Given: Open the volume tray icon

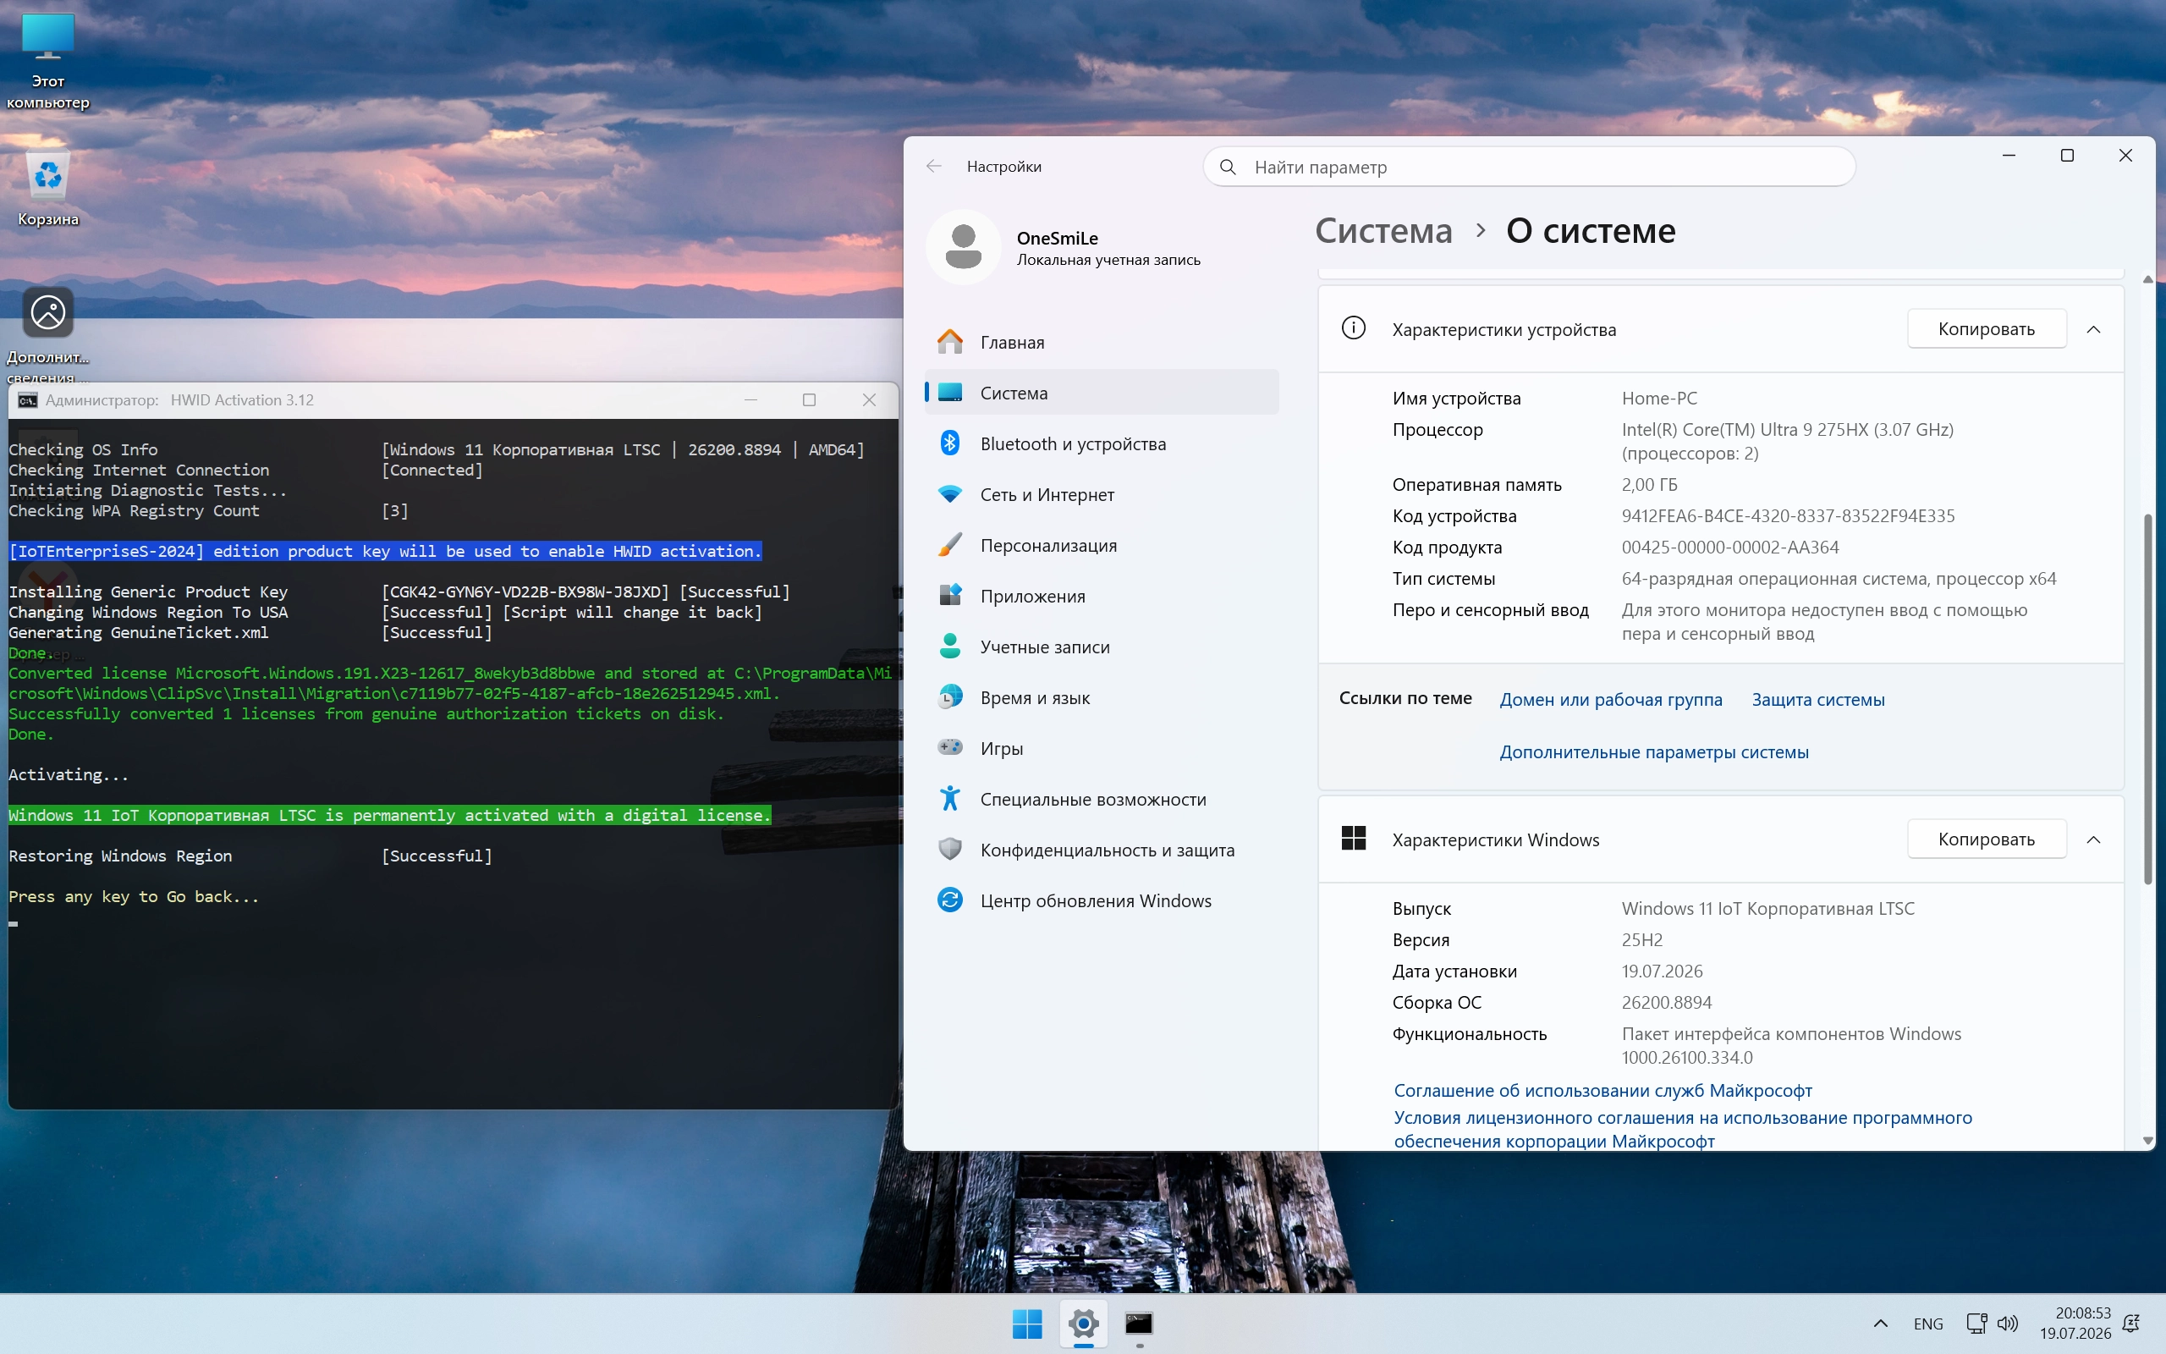Looking at the screenshot, I should pyautogui.click(x=2008, y=1324).
